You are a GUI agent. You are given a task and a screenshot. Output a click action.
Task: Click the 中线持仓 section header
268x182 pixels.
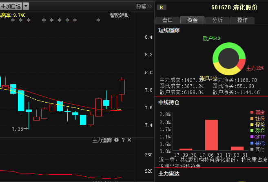[x=169, y=102]
